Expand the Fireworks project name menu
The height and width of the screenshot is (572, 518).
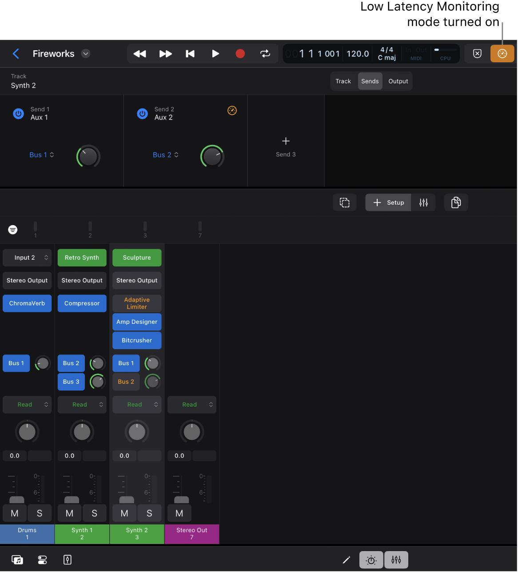click(x=85, y=53)
